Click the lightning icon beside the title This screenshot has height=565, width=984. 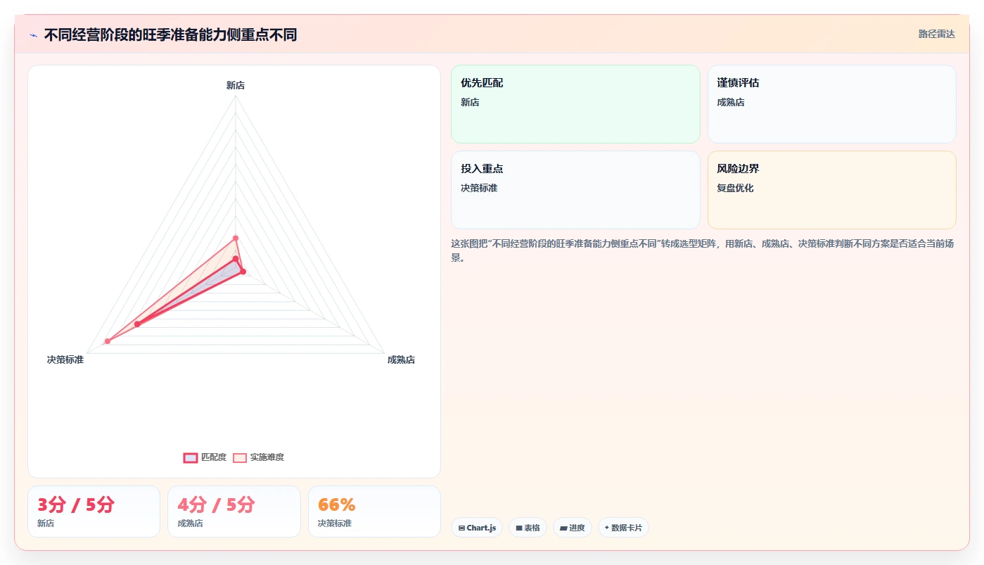[x=33, y=34]
